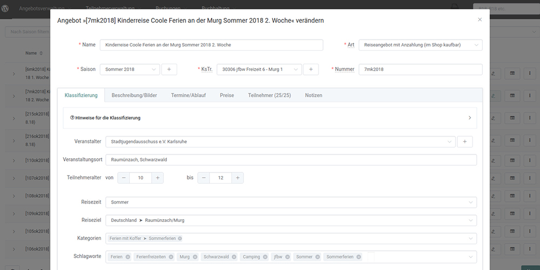Open the Teilnehmerverwaltung menu
Viewport: 540px width, 270px height.
tap(114, 8)
